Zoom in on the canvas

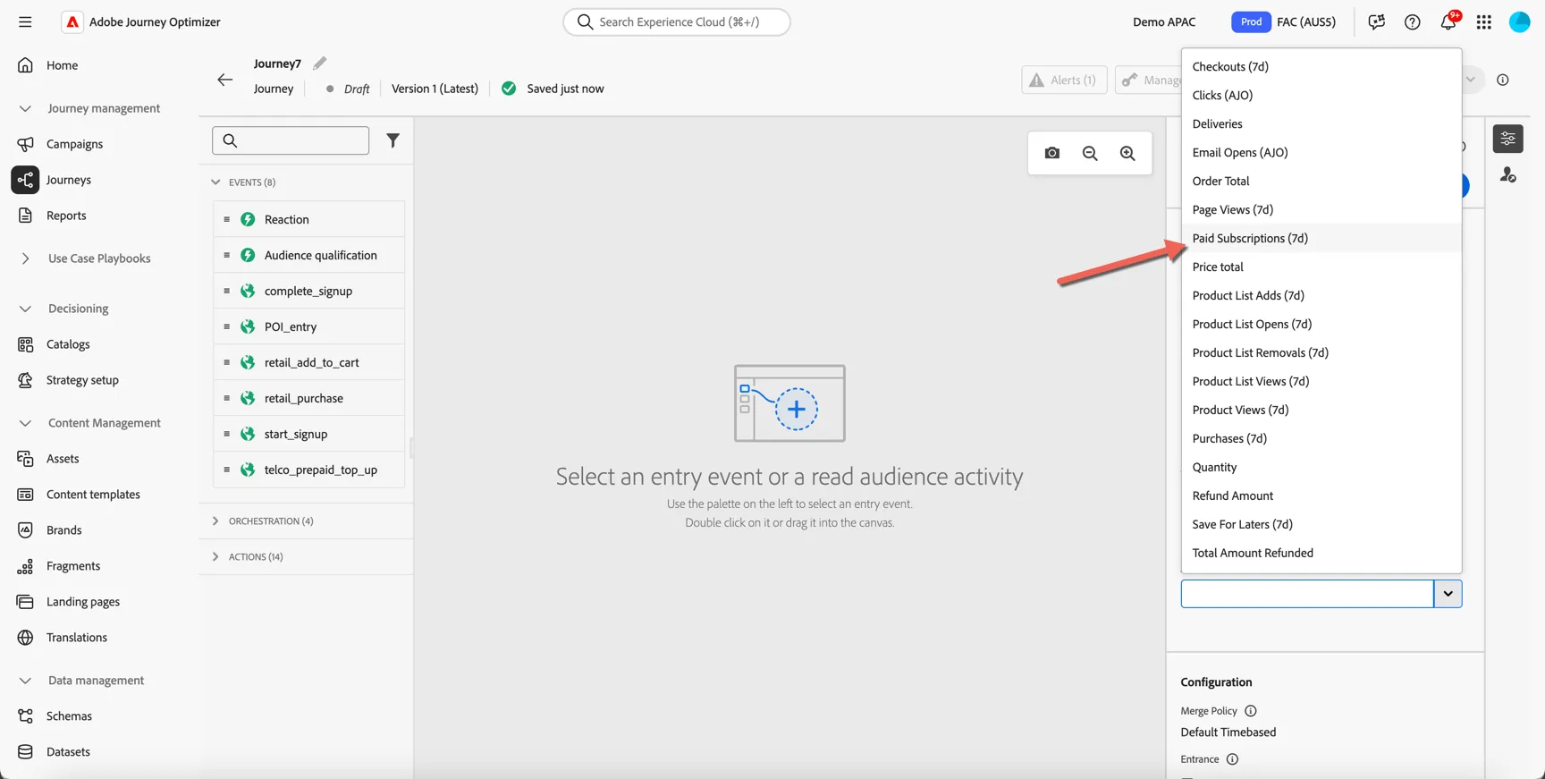pos(1127,153)
